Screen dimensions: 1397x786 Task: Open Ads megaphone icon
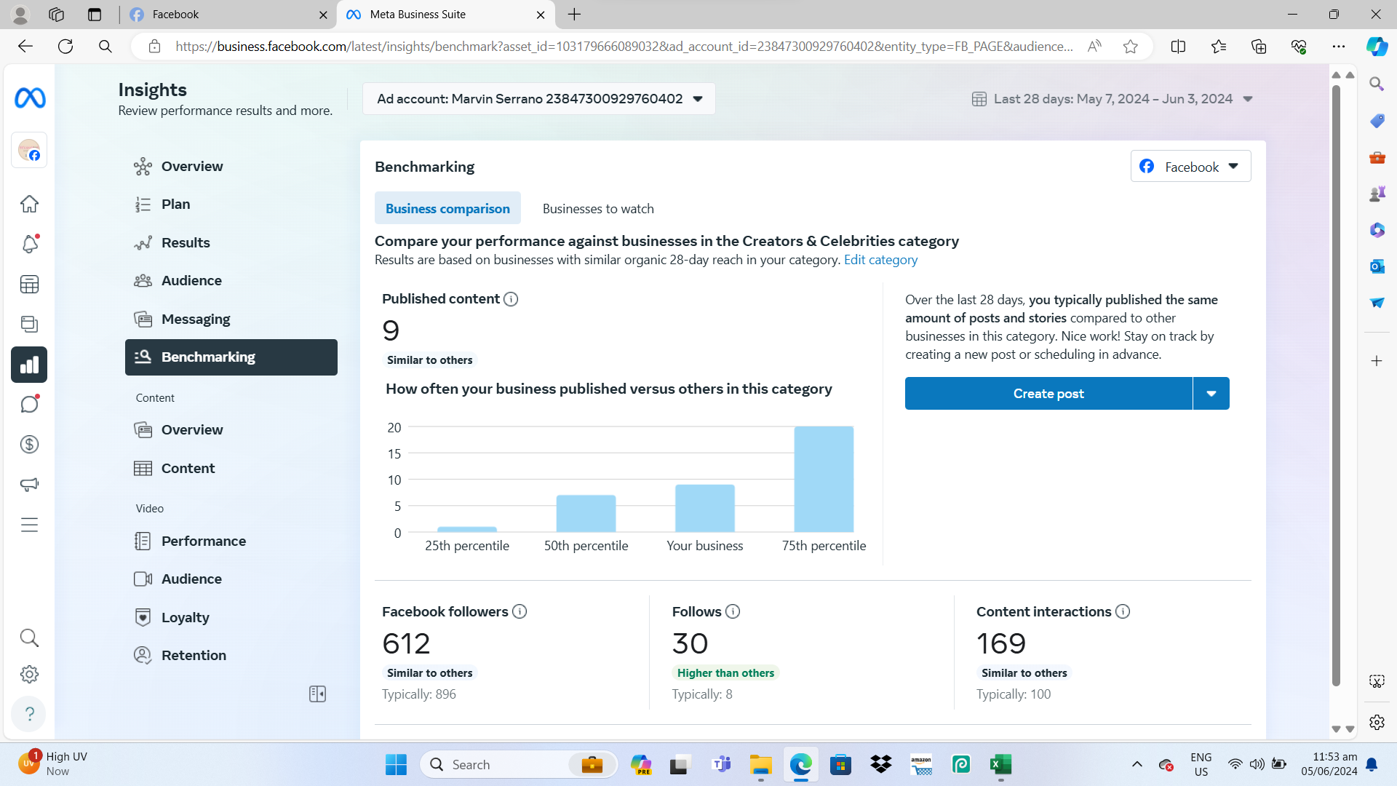point(29,484)
